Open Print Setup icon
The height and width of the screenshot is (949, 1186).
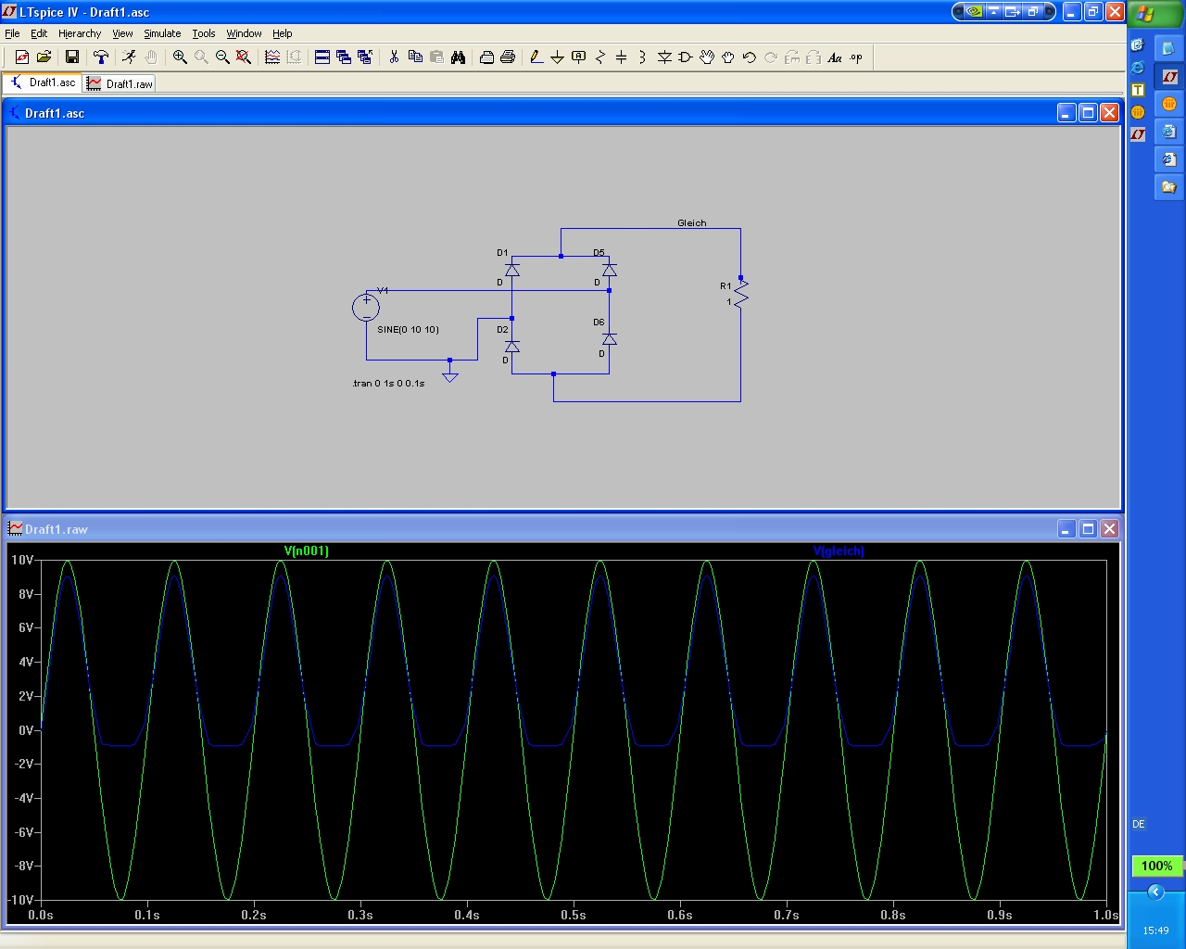pyautogui.click(x=486, y=57)
